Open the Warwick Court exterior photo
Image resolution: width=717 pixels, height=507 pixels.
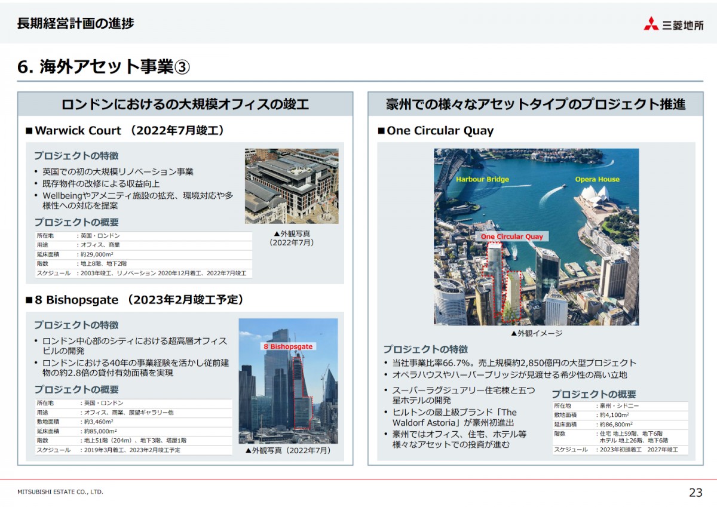pos(292,186)
